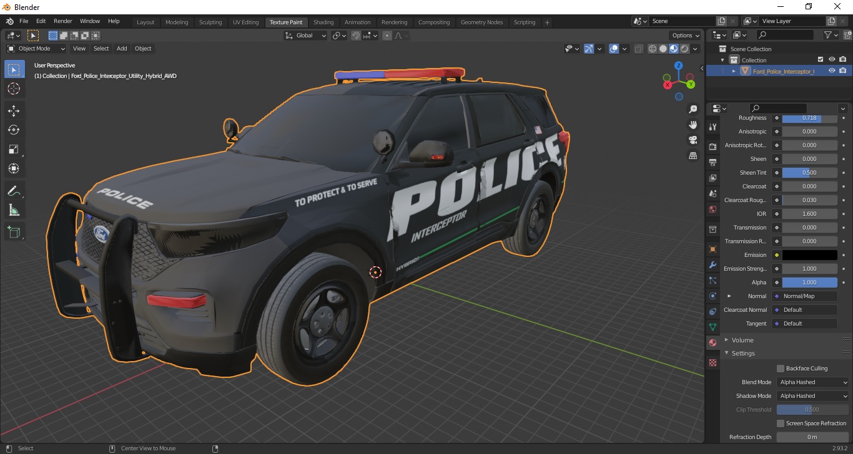Enable Backface Culling checkbox
This screenshot has height=454, width=853.
[x=781, y=369]
